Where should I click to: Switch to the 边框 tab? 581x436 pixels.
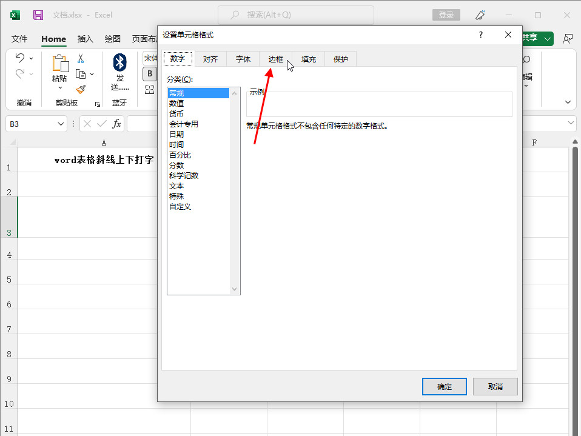coord(276,59)
